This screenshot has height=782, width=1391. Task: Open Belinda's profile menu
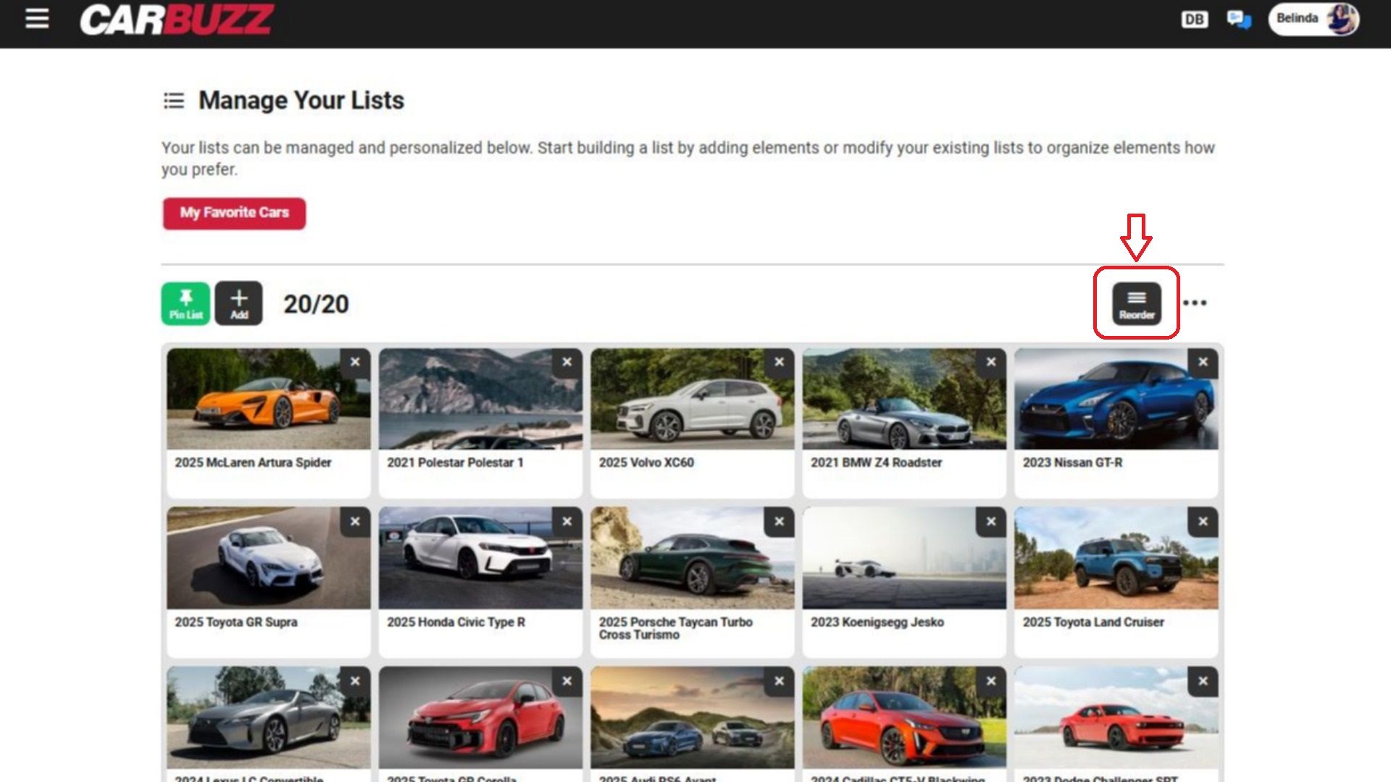point(1313,19)
